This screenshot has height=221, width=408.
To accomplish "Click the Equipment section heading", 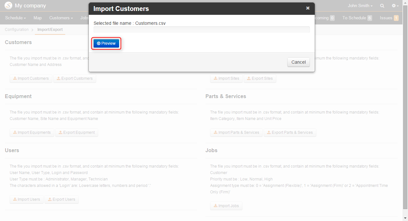I will coord(18,97).
